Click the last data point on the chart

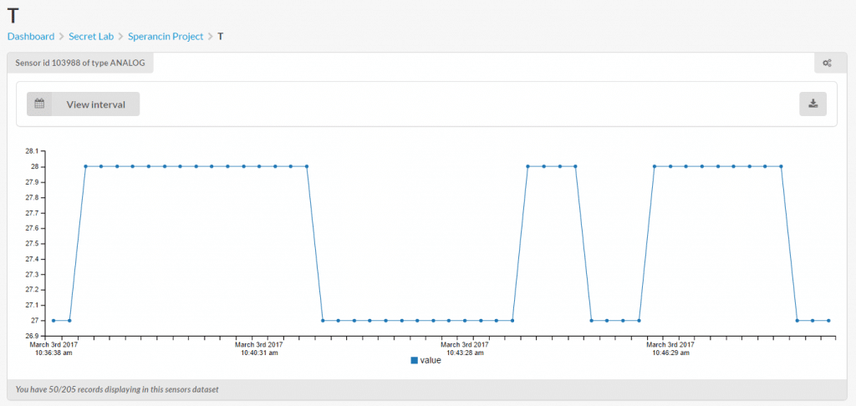[828, 320]
